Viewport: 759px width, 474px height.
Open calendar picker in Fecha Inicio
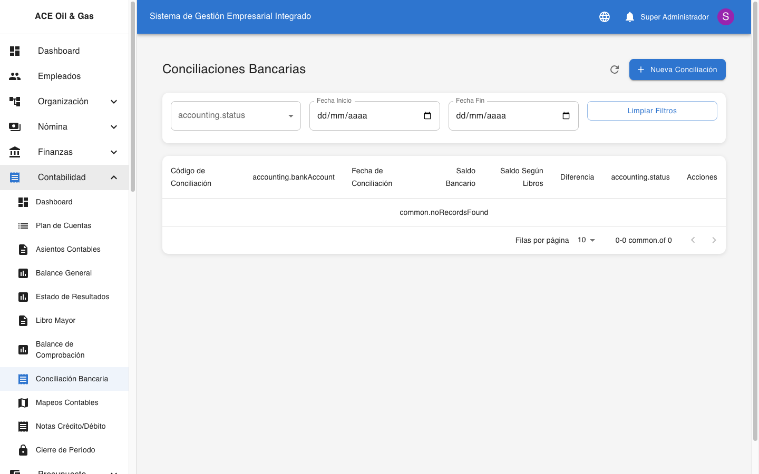(x=427, y=116)
